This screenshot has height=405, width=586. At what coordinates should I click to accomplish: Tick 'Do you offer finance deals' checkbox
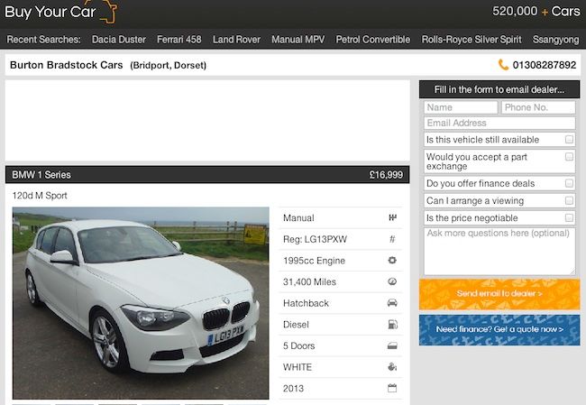click(569, 183)
